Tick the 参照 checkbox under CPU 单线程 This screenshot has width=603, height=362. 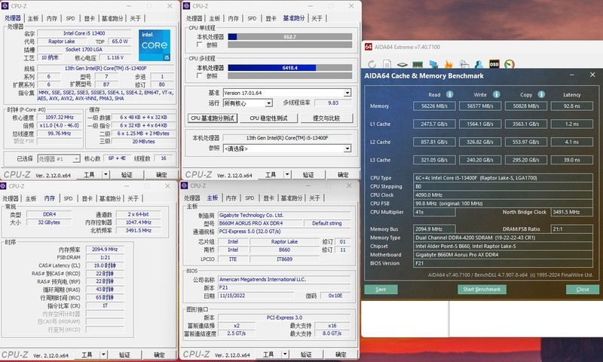200,44
